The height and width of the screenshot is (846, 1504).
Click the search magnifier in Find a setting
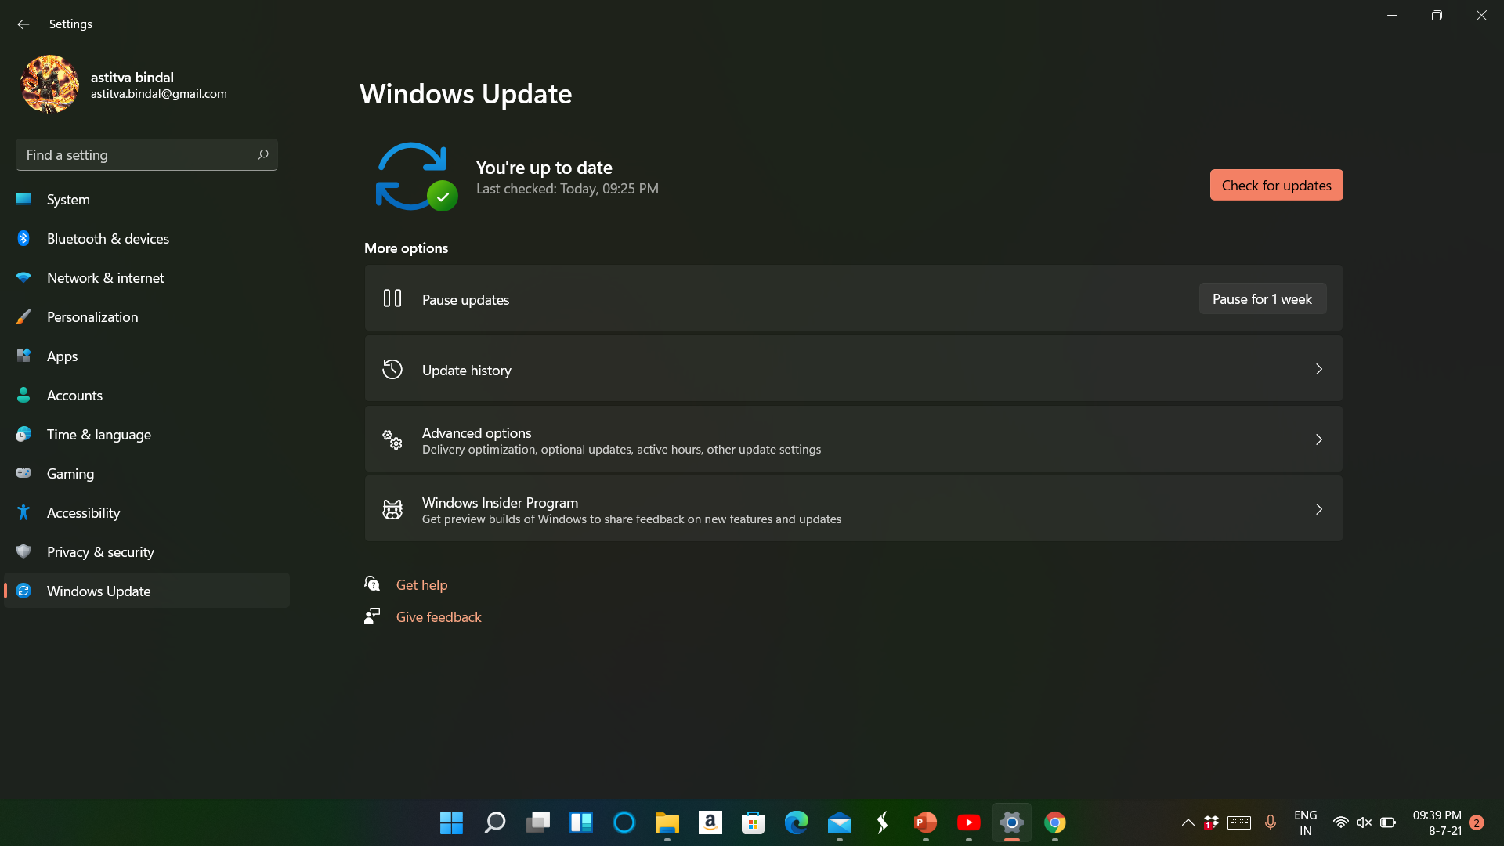(x=263, y=155)
